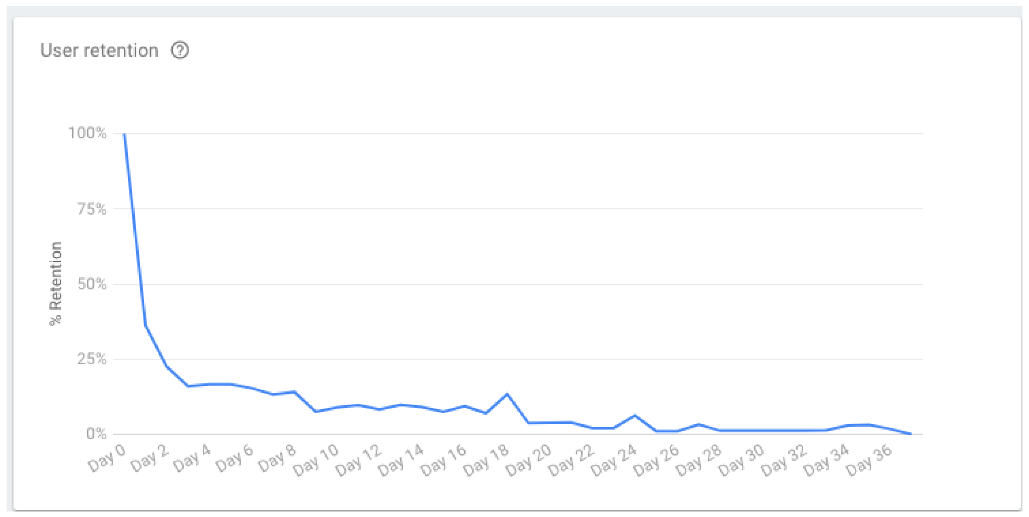Click the help icon beside User retention
The height and width of the screenshot is (517, 1029).
[180, 51]
